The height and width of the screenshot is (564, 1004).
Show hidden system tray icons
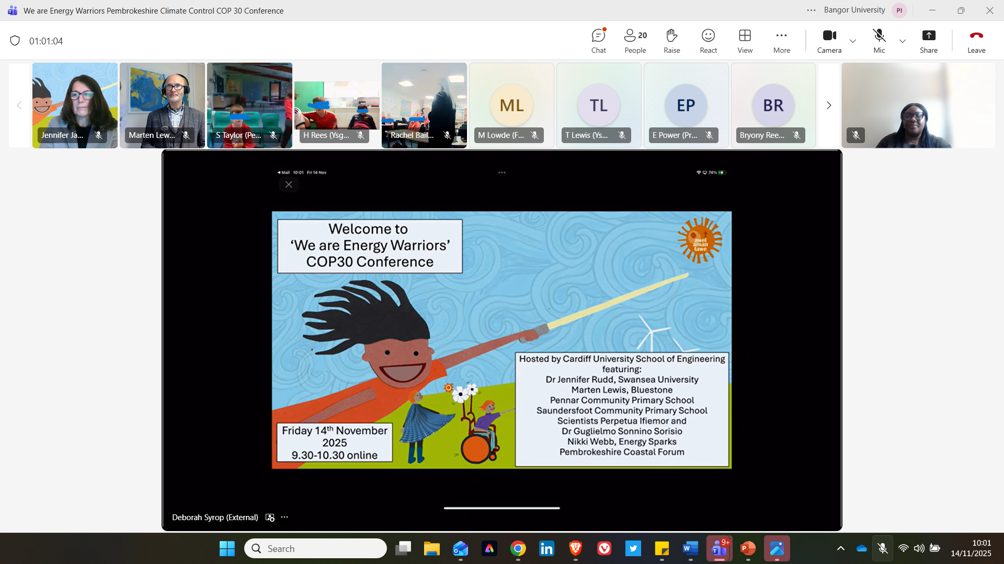pyautogui.click(x=841, y=548)
